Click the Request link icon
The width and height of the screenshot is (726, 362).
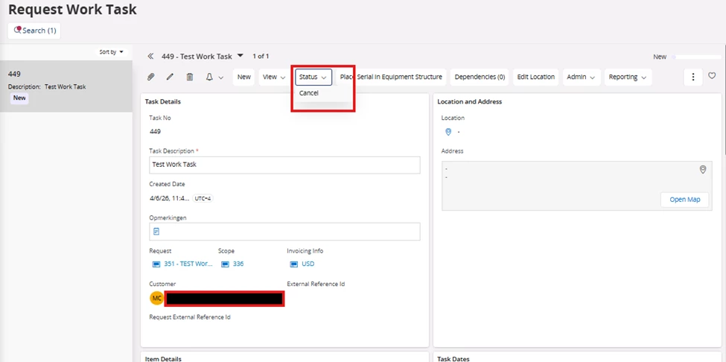point(156,264)
